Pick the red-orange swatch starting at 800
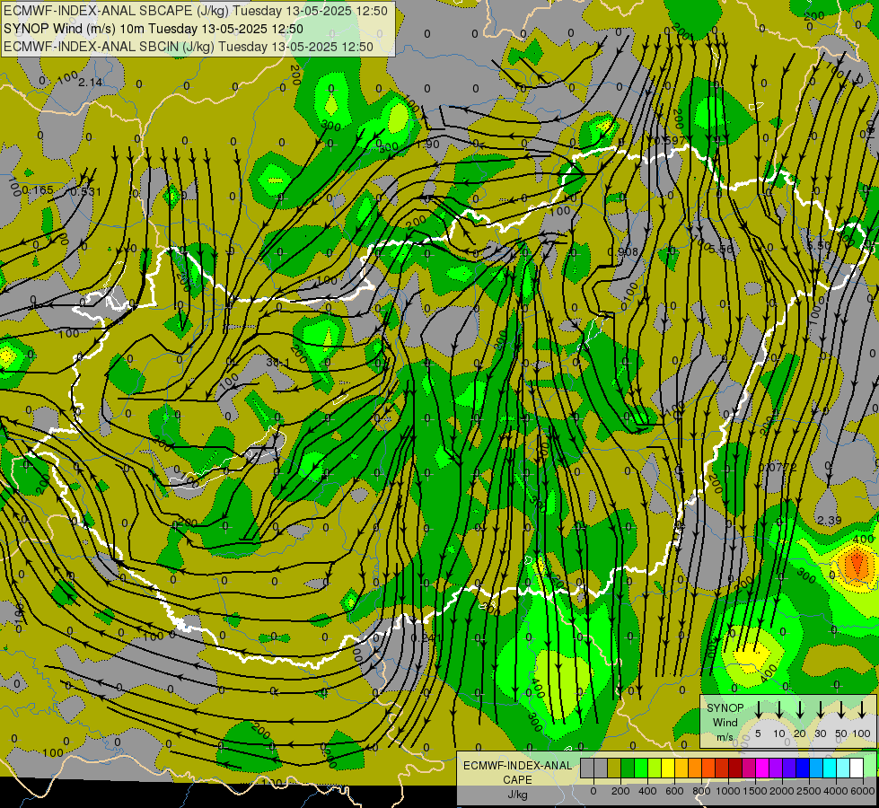The width and height of the screenshot is (879, 808). pos(708,768)
